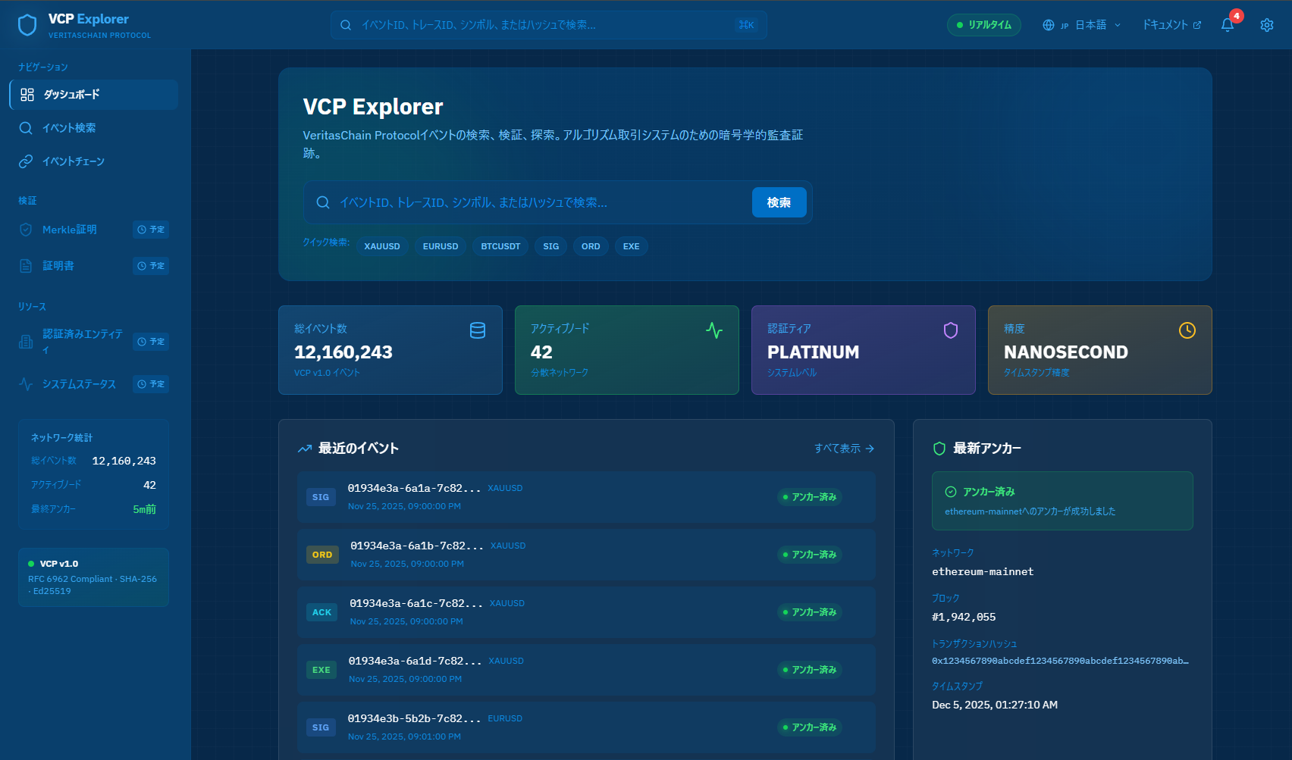Click the VCP v1.0 compliance badge in the sidebar
The height and width of the screenshot is (760, 1292).
coord(93,577)
